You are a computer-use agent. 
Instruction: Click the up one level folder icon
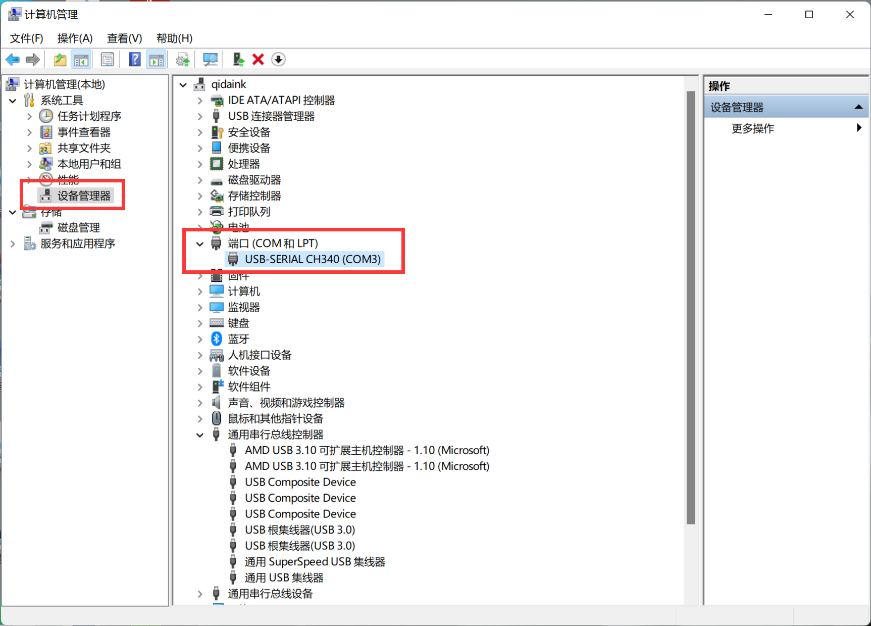tap(60, 60)
